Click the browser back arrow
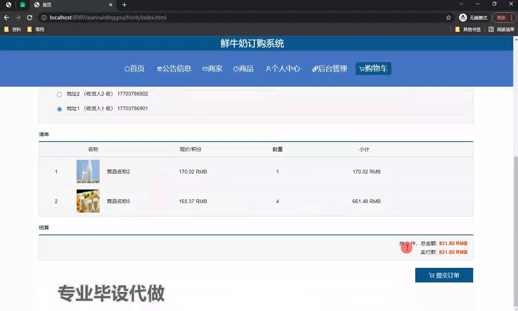Viewport: 518px width, 311px height. point(6,18)
